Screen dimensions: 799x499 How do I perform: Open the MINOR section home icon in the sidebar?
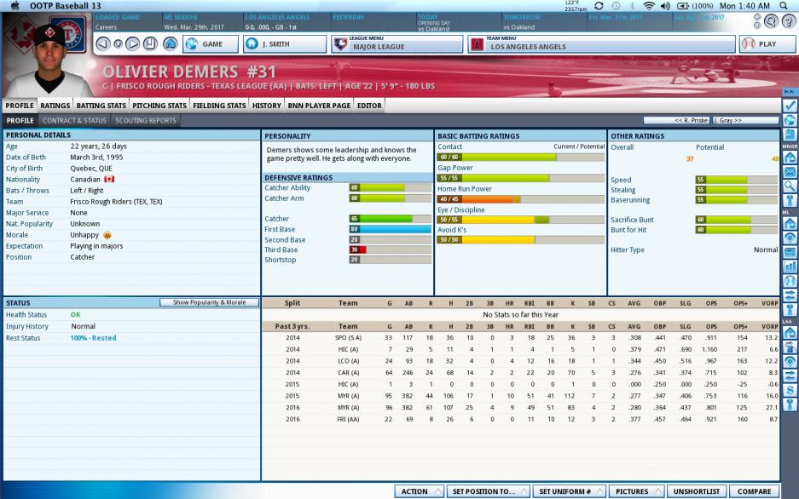[x=790, y=158]
